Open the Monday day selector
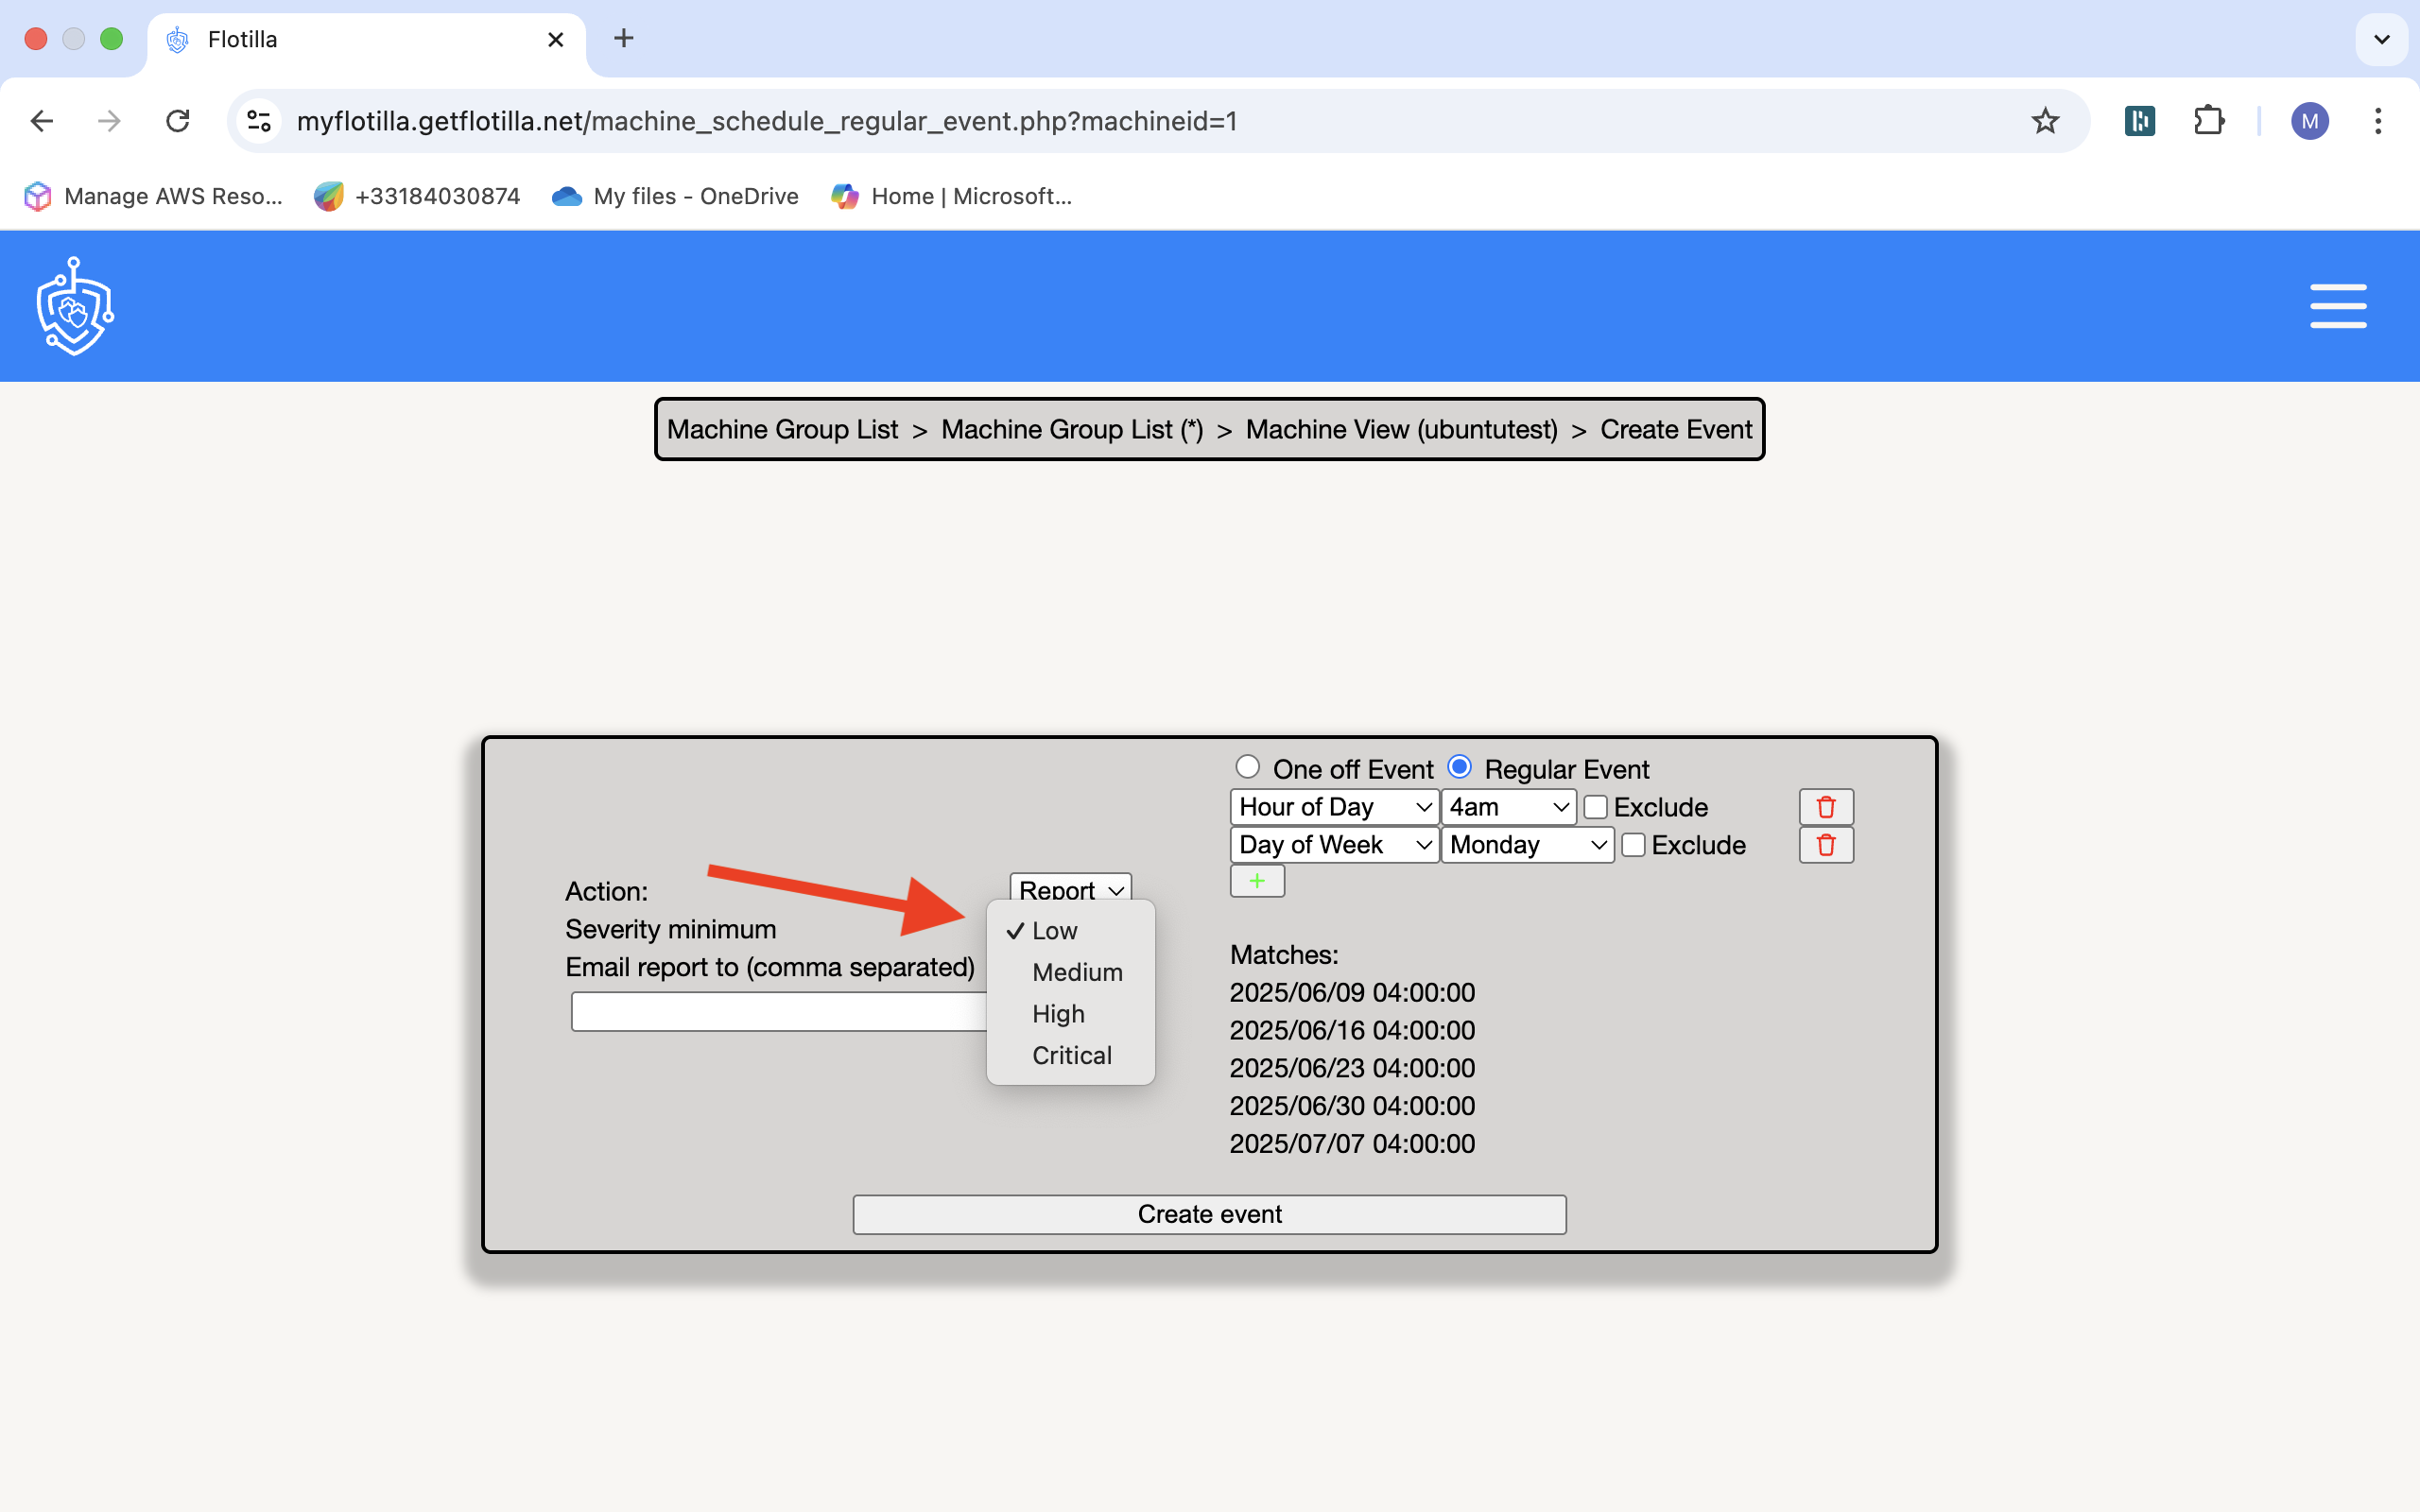The width and height of the screenshot is (2420, 1512). pyautogui.click(x=1526, y=845)
